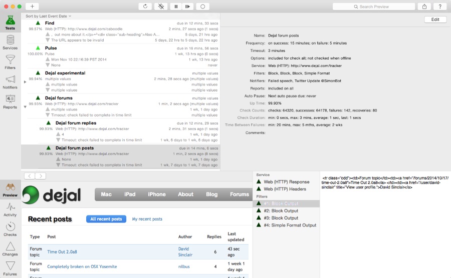
Task: Click the Up Time 99.93% value
Action: (x=275, y=103)
